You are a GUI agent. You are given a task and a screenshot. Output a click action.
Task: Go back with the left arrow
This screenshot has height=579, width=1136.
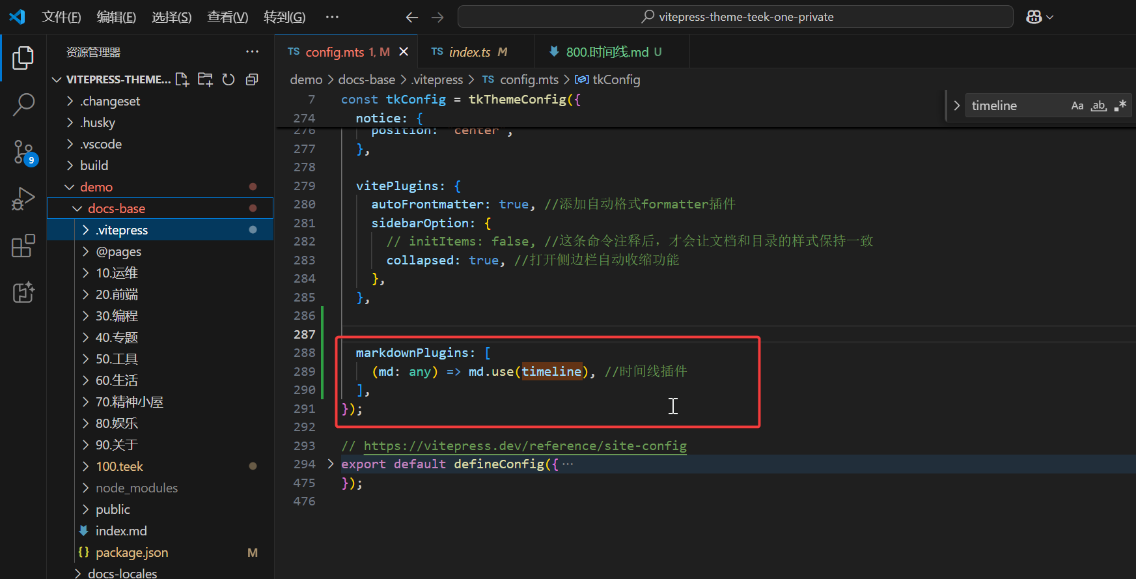coord(411,17)
